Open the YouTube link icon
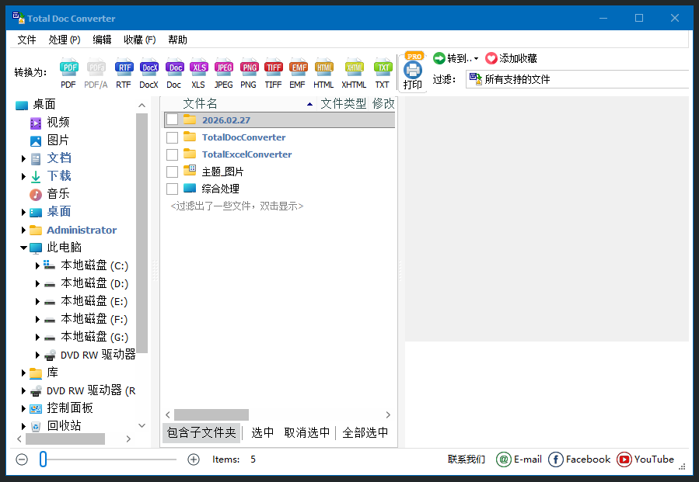The height and width of the screenshot is (482, 699). [x=624, y=459]
